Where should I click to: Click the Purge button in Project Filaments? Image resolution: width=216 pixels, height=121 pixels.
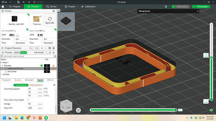coord(32,48)
